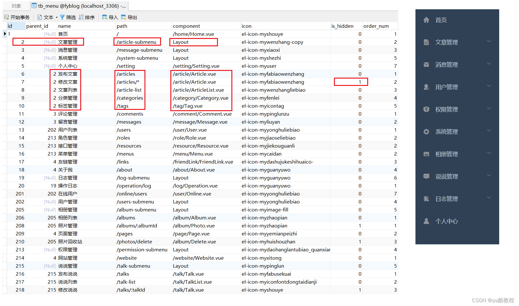Switch to the 对象 tab
The height and width of the screenshot is (306, 519).
coord(16,6)
